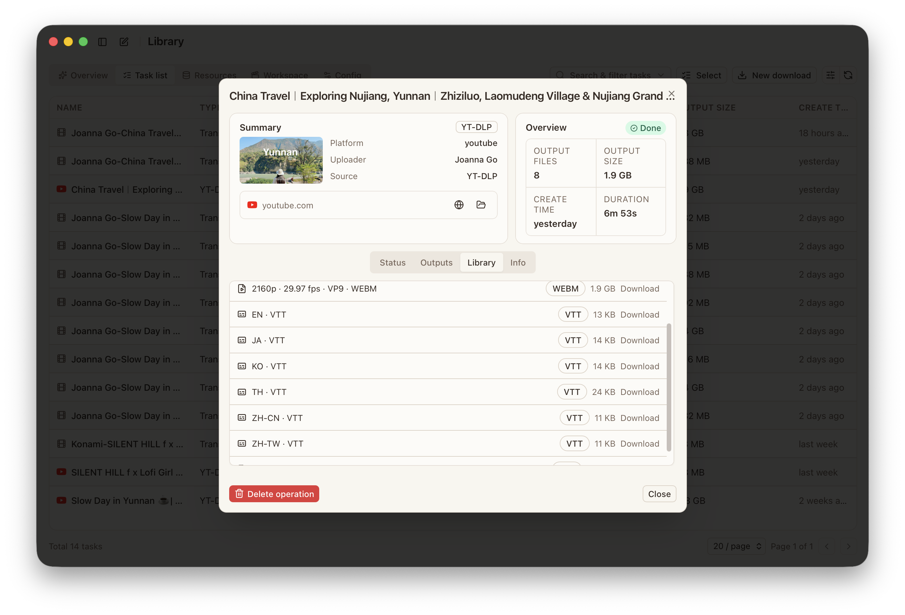Click the edit/compose icon in the titlebar
The image size is (905, 615).
pos(124,42)
